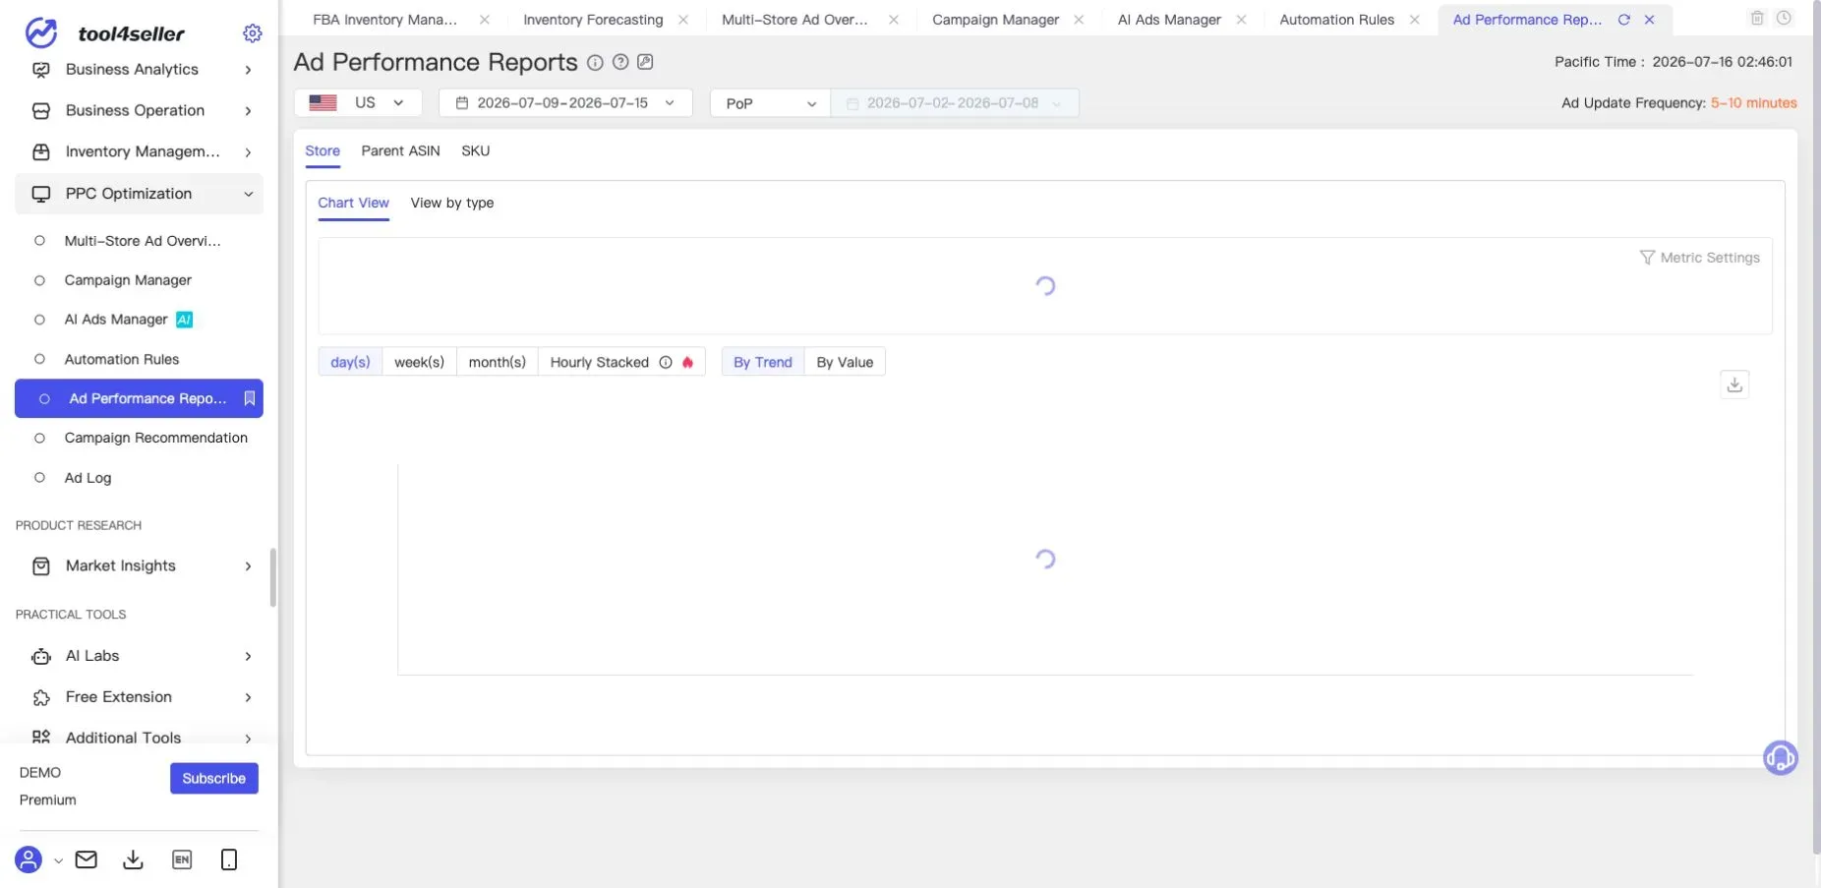Select By Value display mode
The height and width of the screenshot is (888, 1821).
pyautogui.click(x=845, y=362)
